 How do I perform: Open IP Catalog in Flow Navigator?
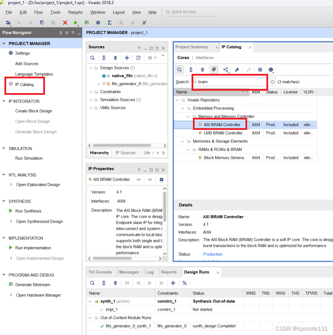click(x=24, y=85)
